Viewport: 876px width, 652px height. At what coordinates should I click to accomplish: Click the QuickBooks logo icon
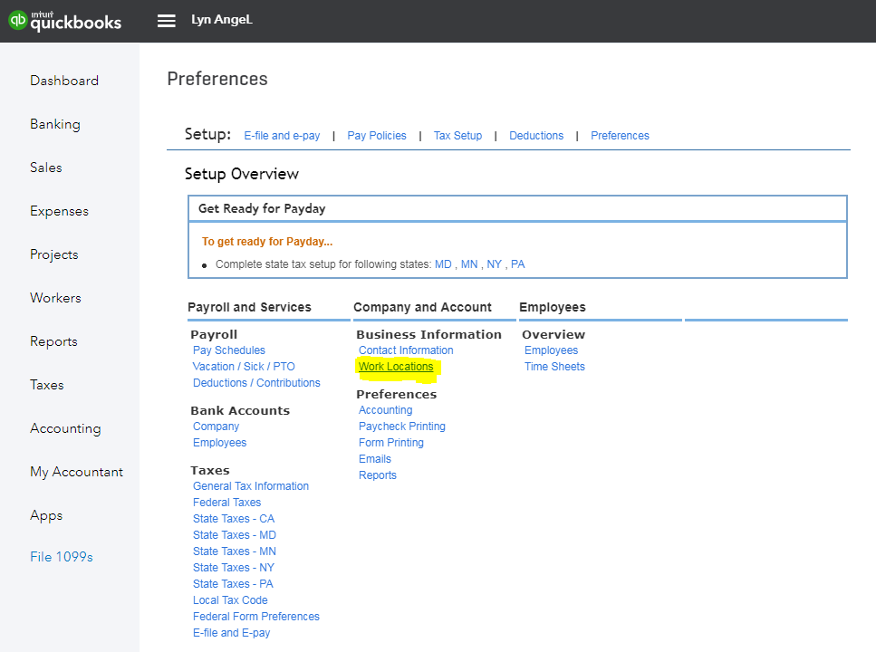point(16,20)
